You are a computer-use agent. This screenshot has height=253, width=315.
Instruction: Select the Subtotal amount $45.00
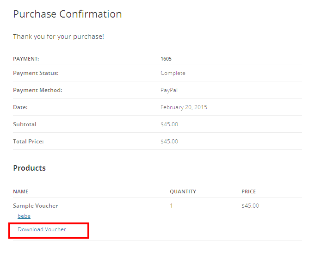[169, 124]
